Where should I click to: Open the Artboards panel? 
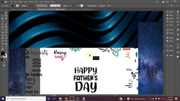click(170, 46)
